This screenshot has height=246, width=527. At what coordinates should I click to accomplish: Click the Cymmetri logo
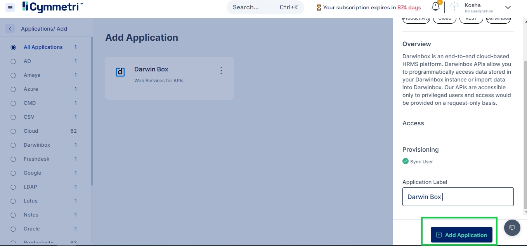click(52, 7)
